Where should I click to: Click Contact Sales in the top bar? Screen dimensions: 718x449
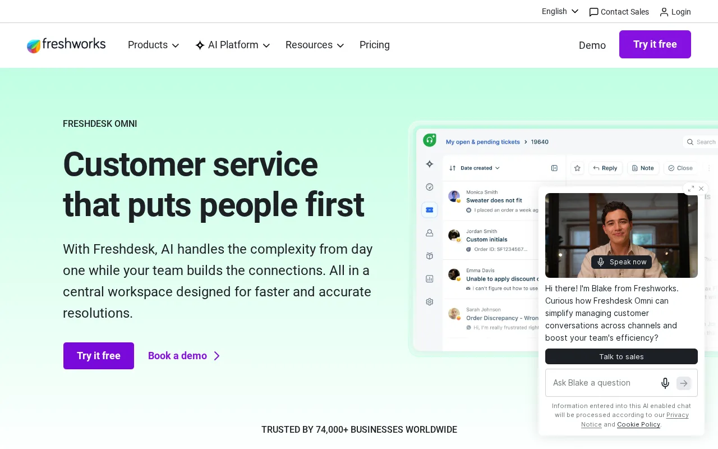[619, 12]
